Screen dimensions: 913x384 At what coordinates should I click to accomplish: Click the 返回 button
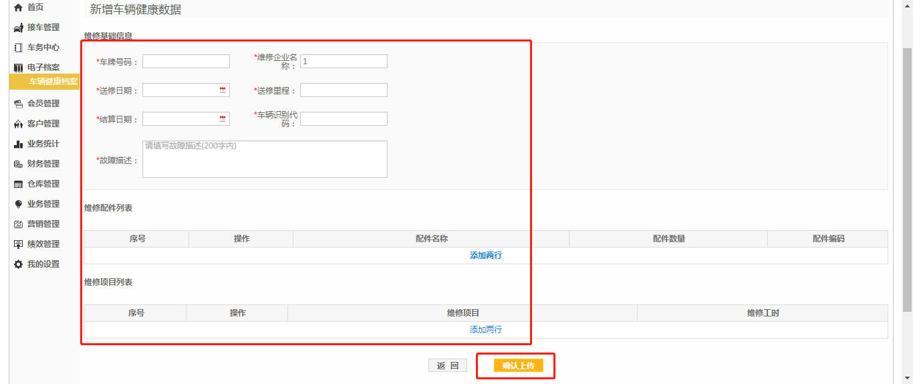pos(447,366)
